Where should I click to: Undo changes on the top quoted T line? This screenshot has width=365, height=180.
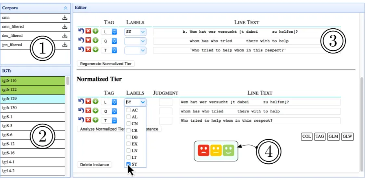81,50
